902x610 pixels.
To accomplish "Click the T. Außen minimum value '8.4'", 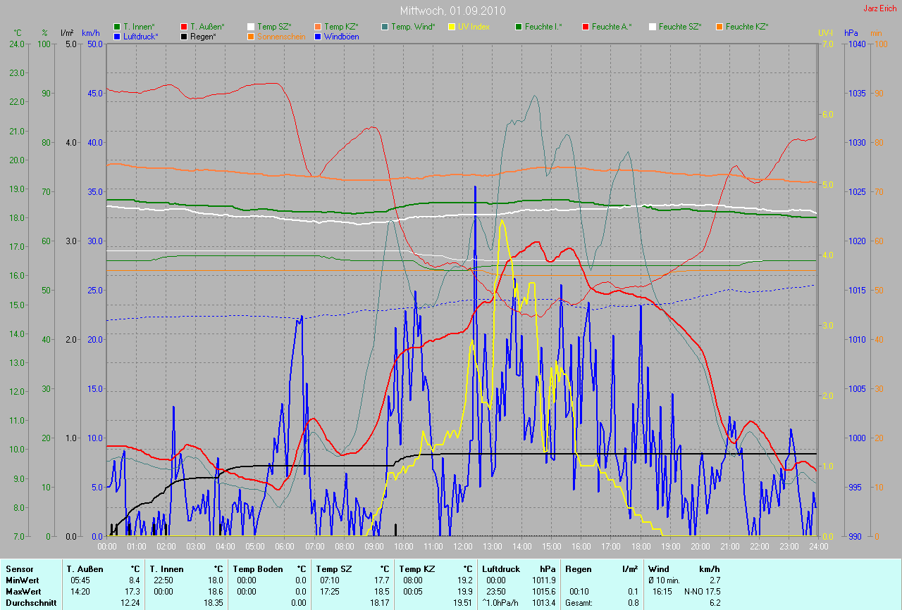I will (136, 580).
